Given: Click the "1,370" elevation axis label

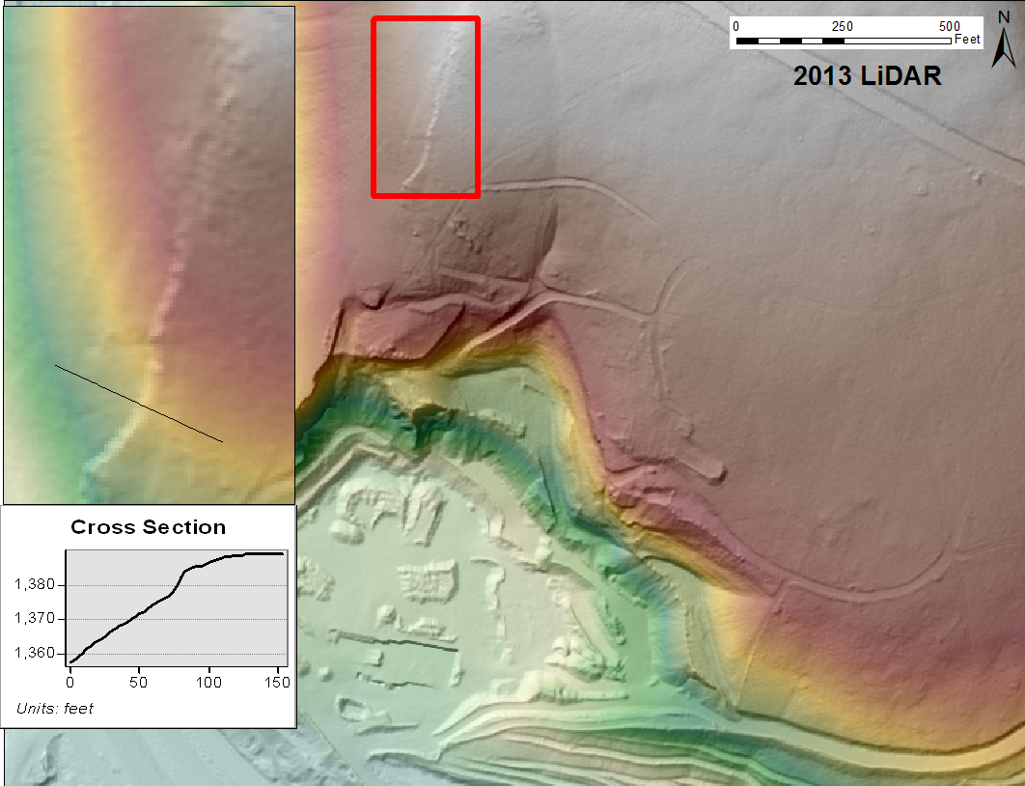Looking at the screenshot, I should (x=35, y=618).
